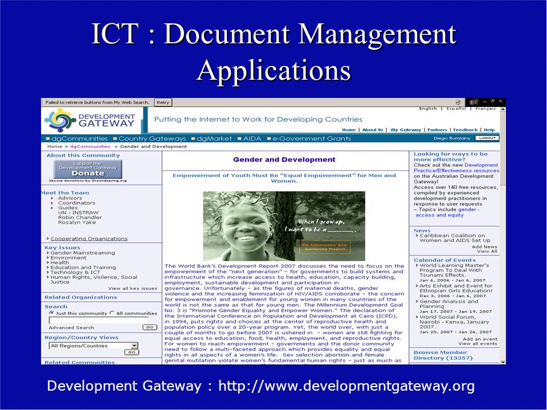
Task: Select 'All communities' radio button
Action: point(112,313)
